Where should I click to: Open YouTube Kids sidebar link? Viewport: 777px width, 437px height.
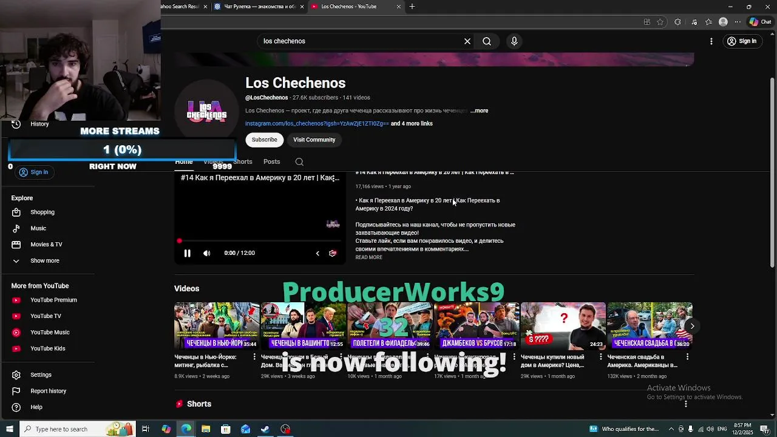pyautogui.click(x=49, y=348)
